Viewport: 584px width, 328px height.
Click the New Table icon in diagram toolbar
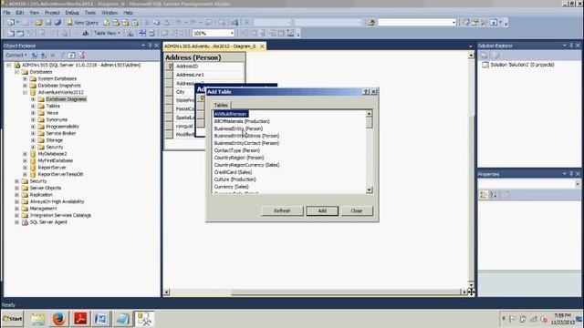tap(11, 34)
